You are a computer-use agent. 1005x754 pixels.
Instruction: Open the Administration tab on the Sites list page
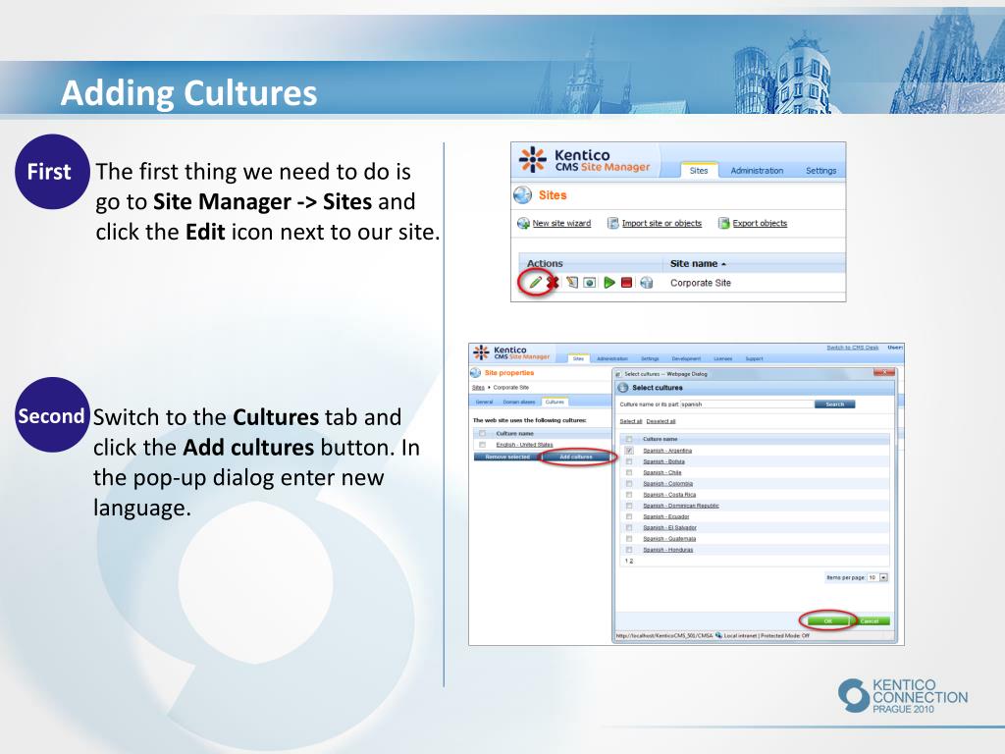757,171
